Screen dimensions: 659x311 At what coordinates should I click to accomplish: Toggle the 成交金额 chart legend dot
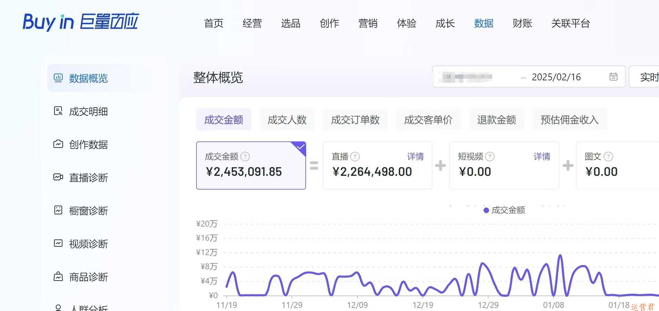pos(486,210)
